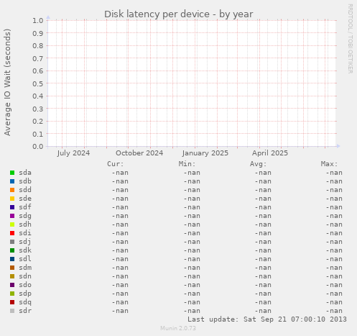
Task: Click the sdf dark blue swatch
Action: [x=12, y=207]
